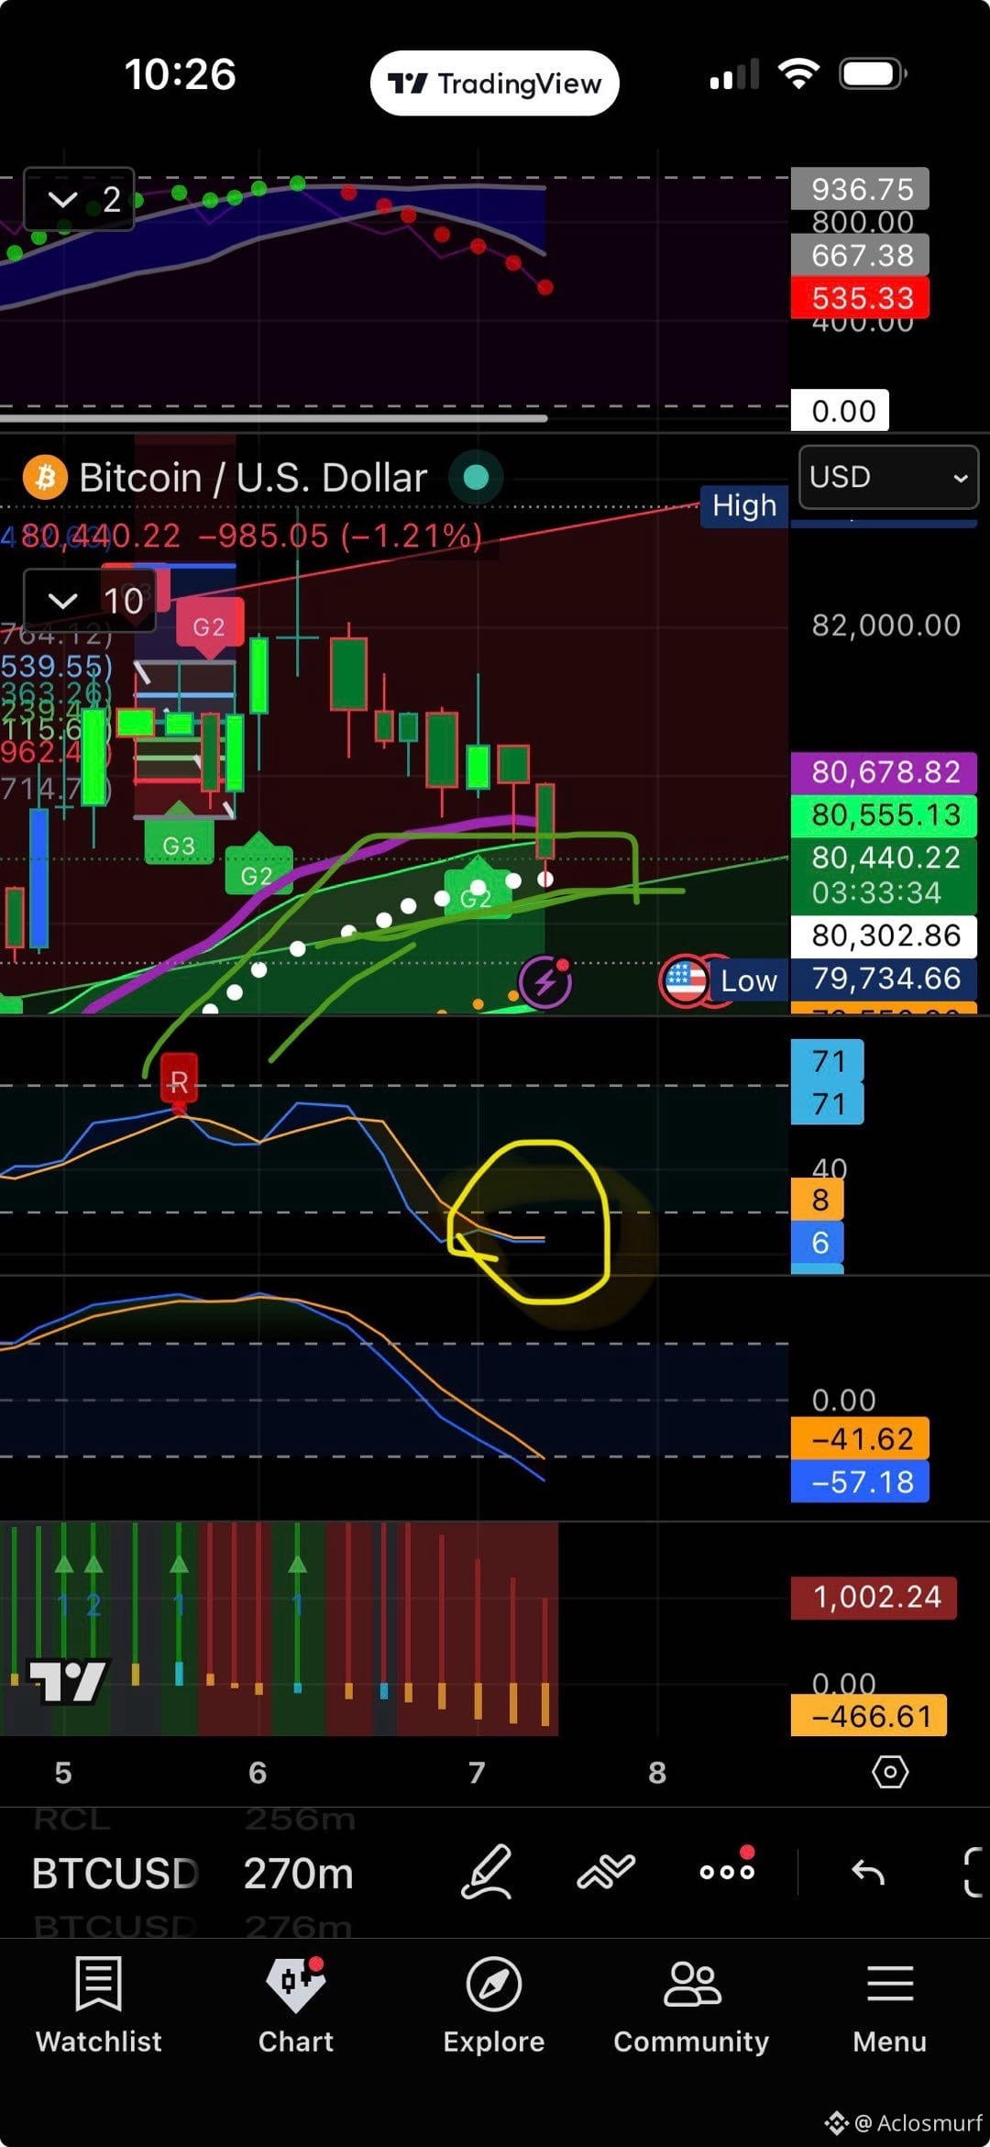This screenshot has width=990, height=2147.
Task: Change the BTCUSD symbol
Action: coord(115,1874)
